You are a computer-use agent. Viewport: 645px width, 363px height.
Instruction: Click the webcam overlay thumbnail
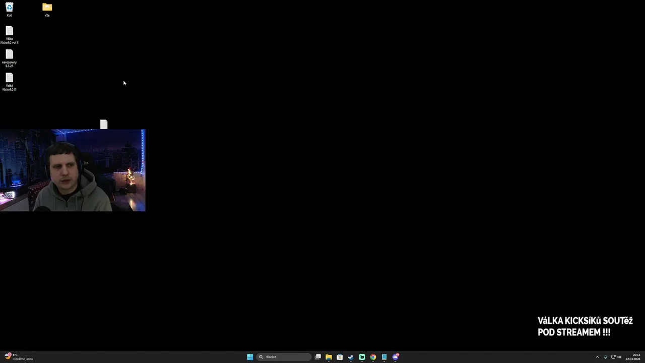click(73, 170)
